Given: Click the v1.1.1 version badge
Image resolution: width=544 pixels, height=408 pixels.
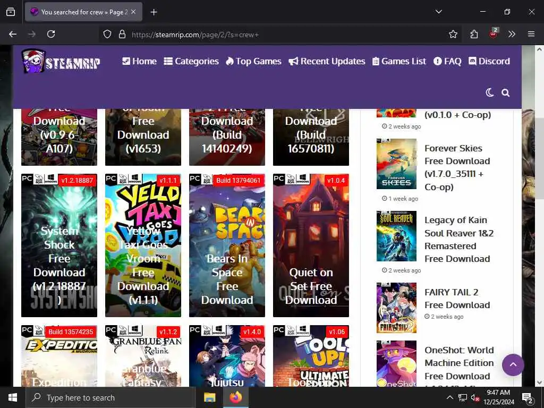Looking at the screenshot, I should 168,181.
